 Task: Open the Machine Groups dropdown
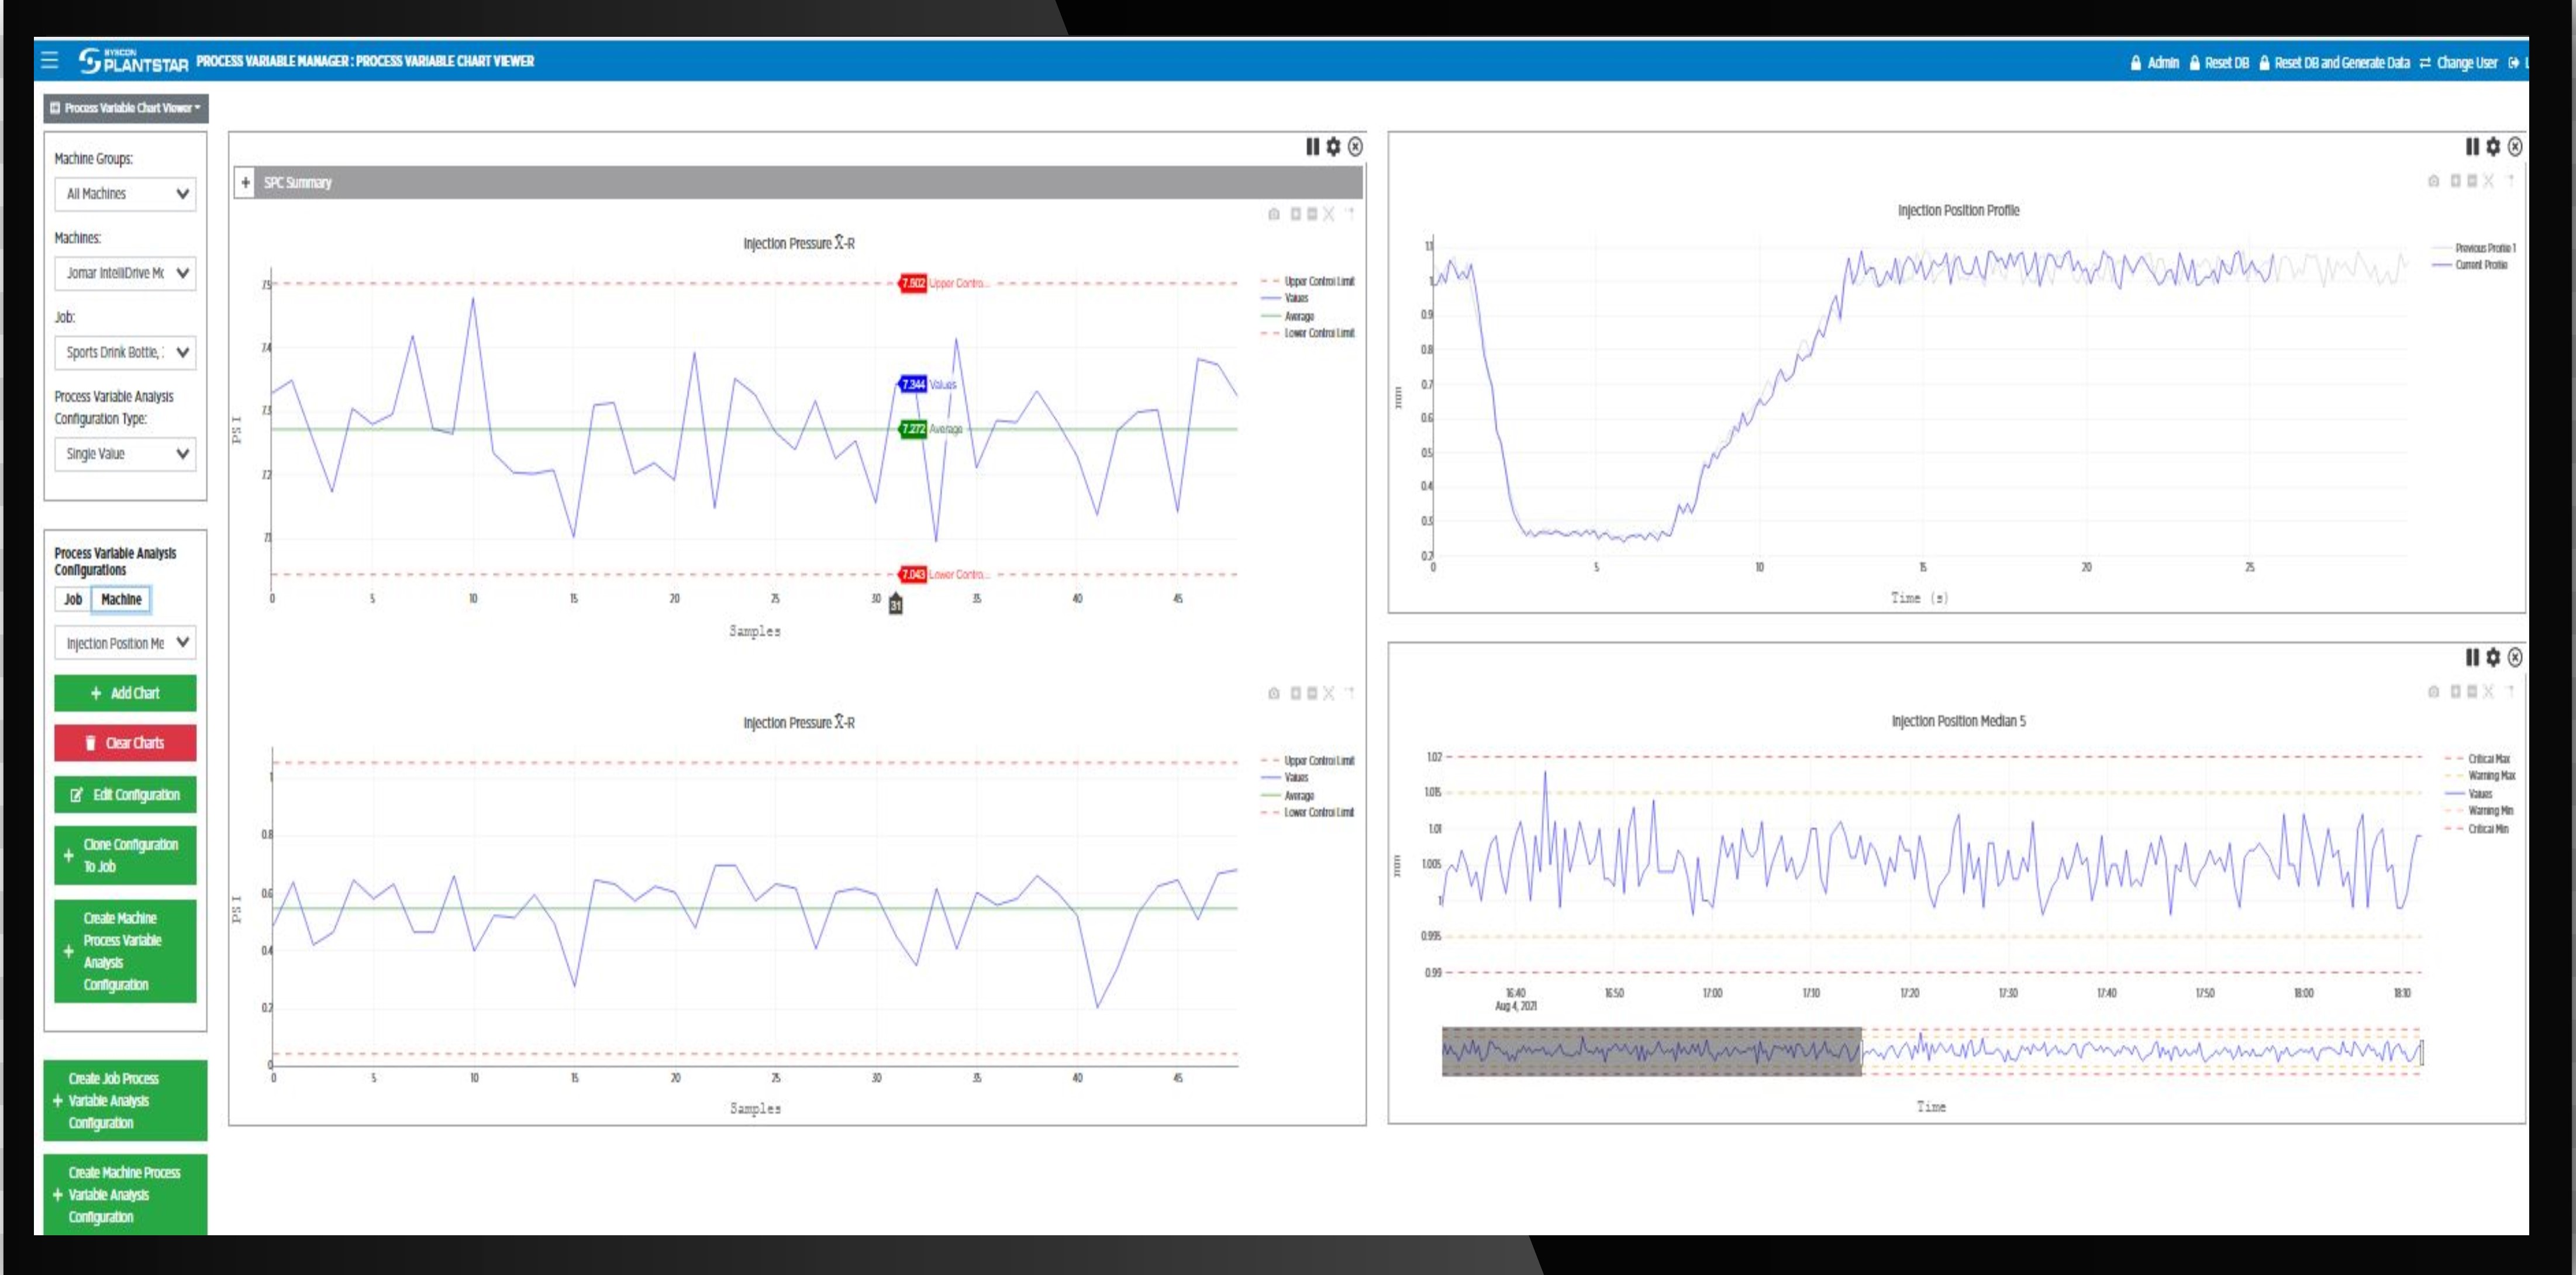tap(124, 194)
